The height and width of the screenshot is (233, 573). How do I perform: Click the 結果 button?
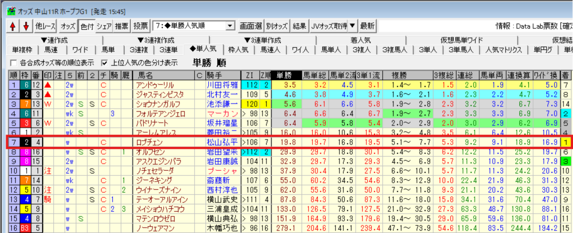299,26
